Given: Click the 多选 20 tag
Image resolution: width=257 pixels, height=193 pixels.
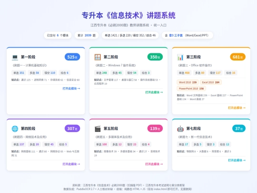Looking at the screenshot, I should click(34, 144).
